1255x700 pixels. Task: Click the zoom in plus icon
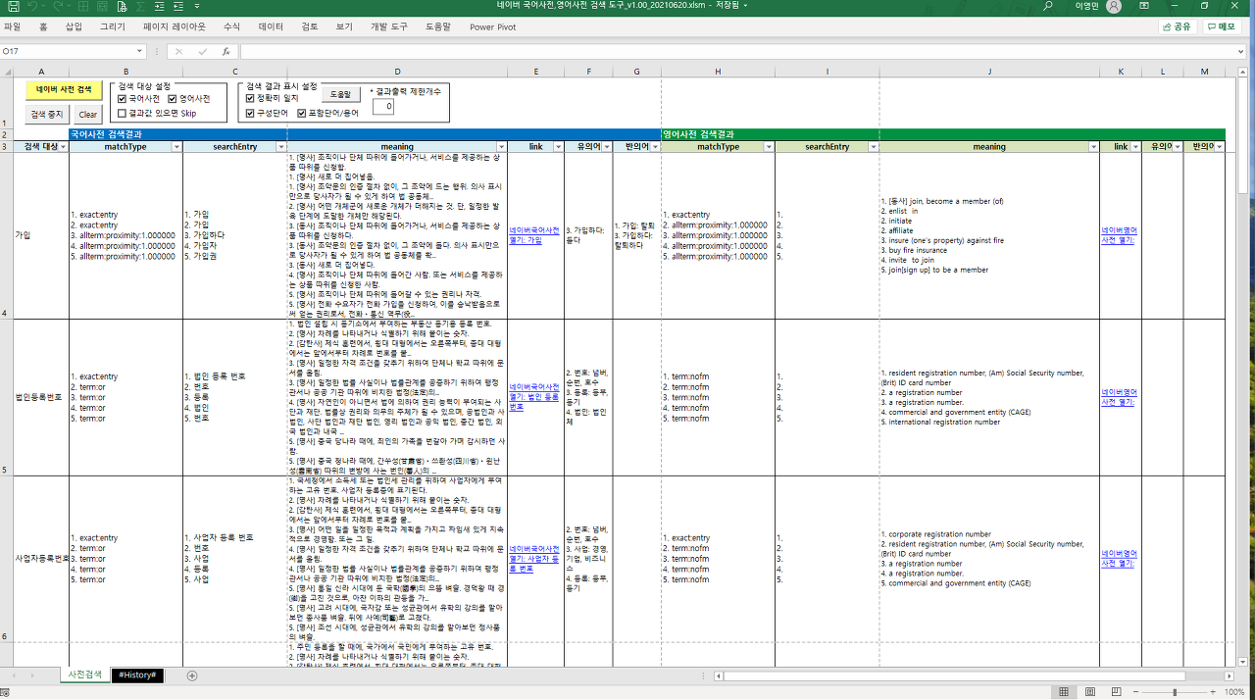coord(1213,692)
